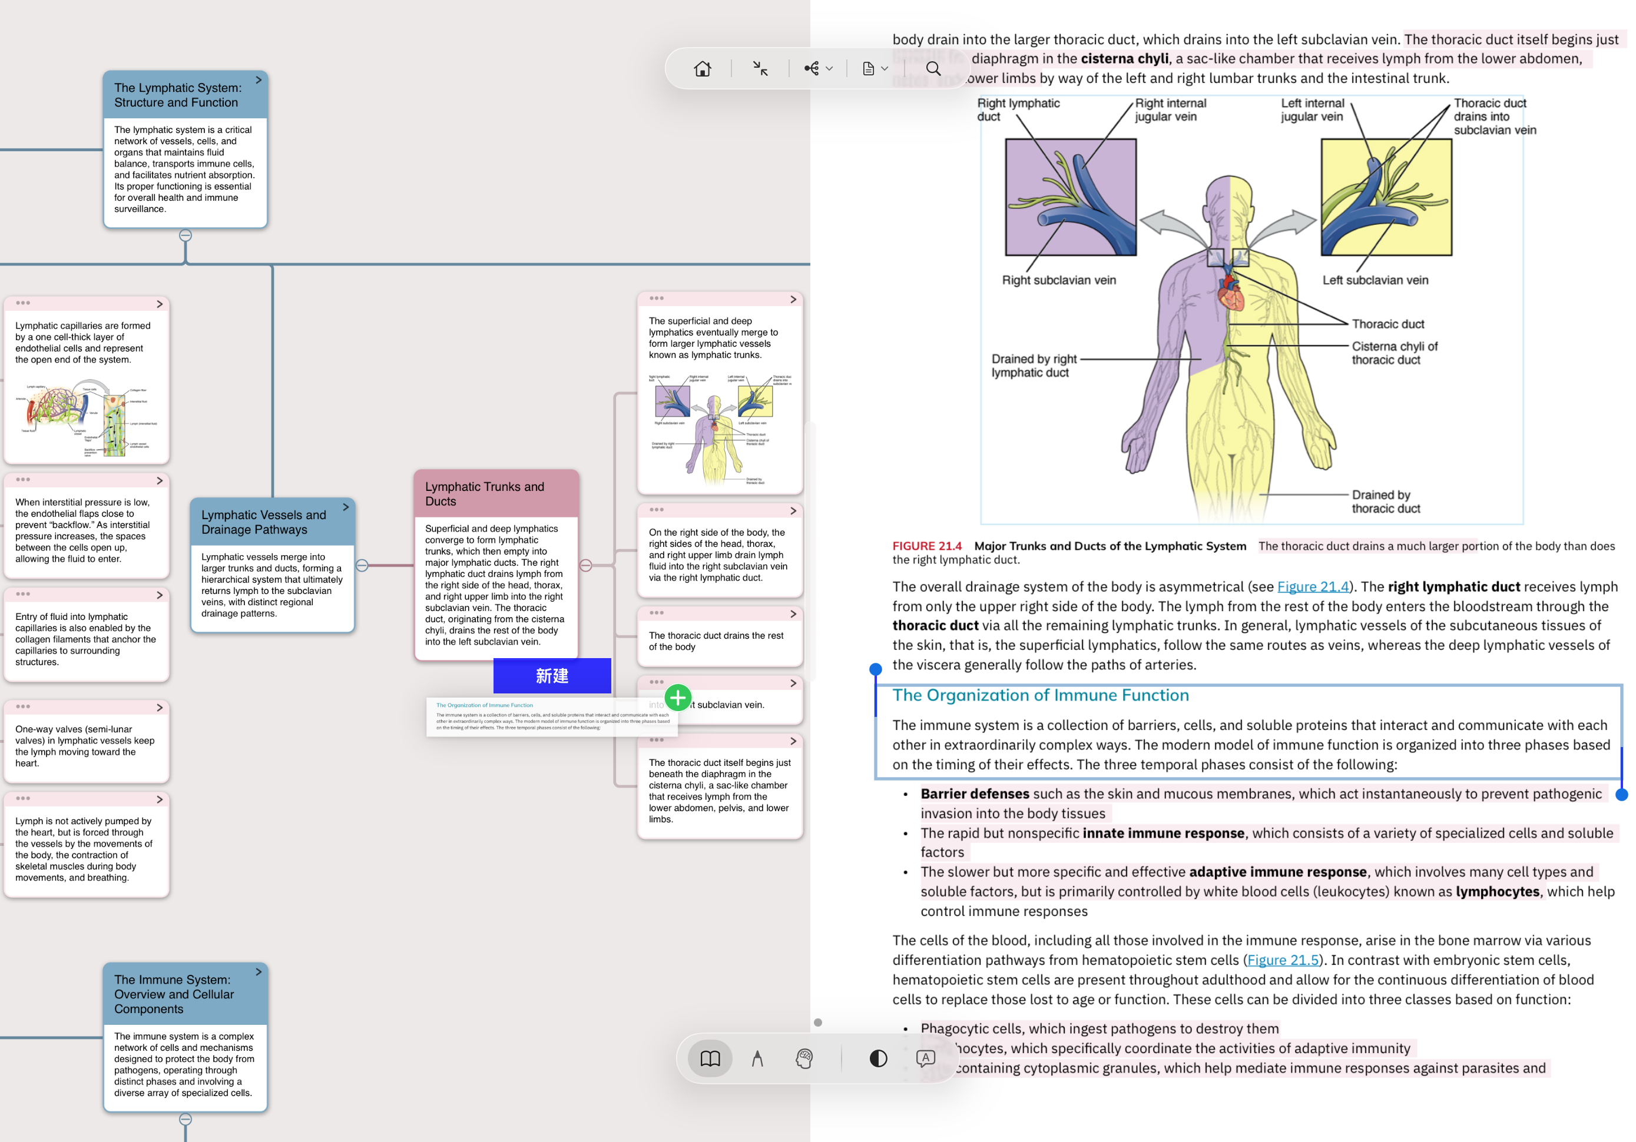Click the green plus add button
1636x1142 pixels.
click(678, 698)
